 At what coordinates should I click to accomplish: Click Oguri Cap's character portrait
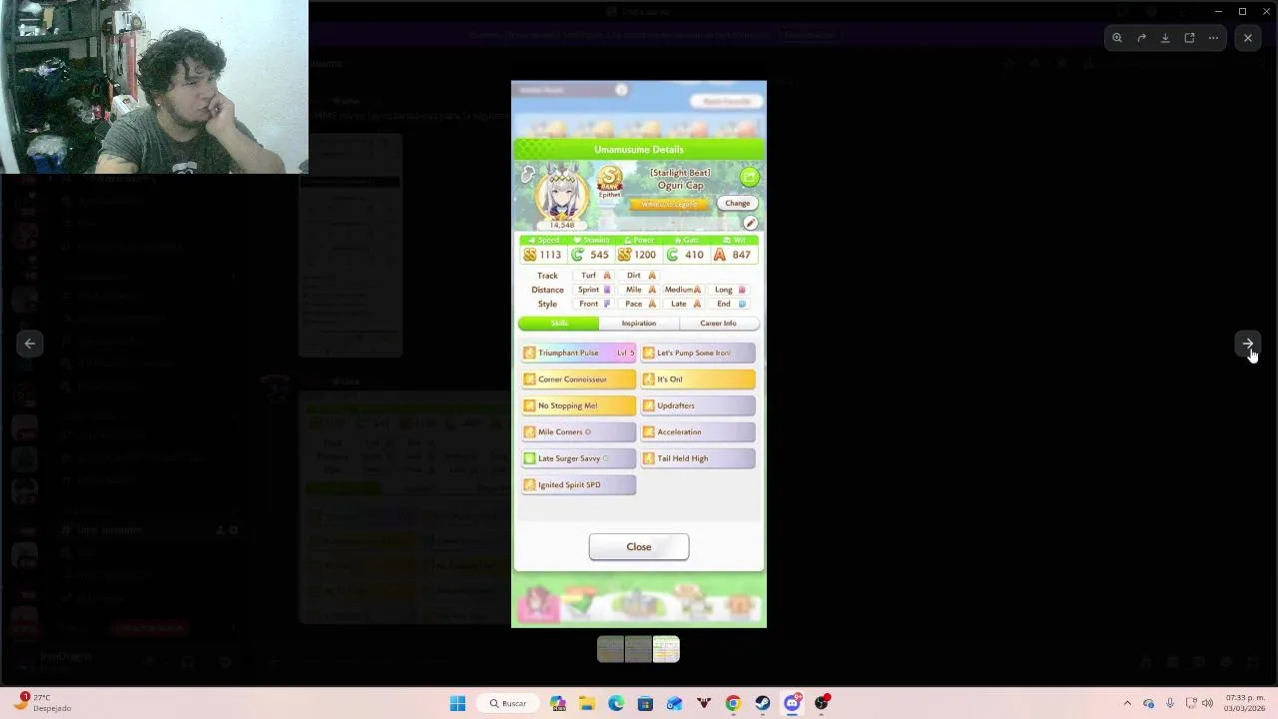tap(562, 196)
